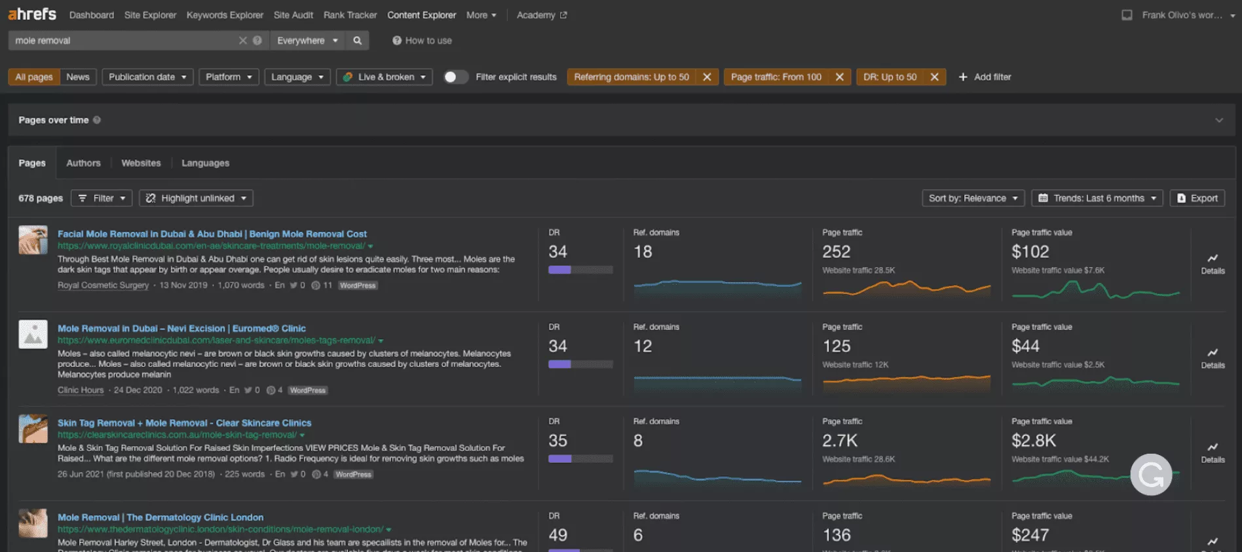
Task: Toggle Filter explicit results switch
Action: tap(455, 77)
